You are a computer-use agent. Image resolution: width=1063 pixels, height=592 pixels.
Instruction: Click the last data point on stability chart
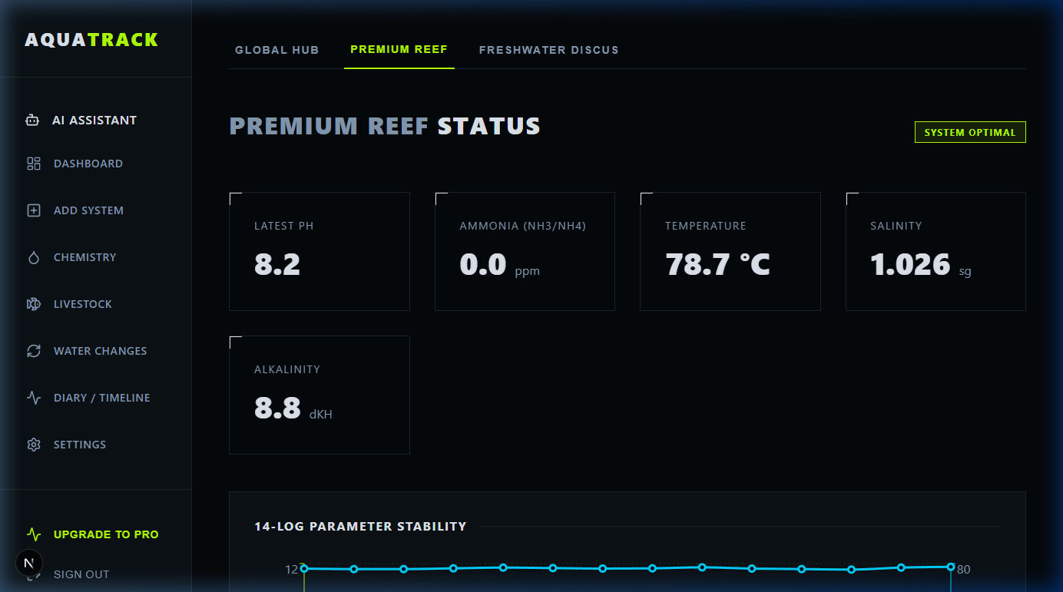coord(951,567)
